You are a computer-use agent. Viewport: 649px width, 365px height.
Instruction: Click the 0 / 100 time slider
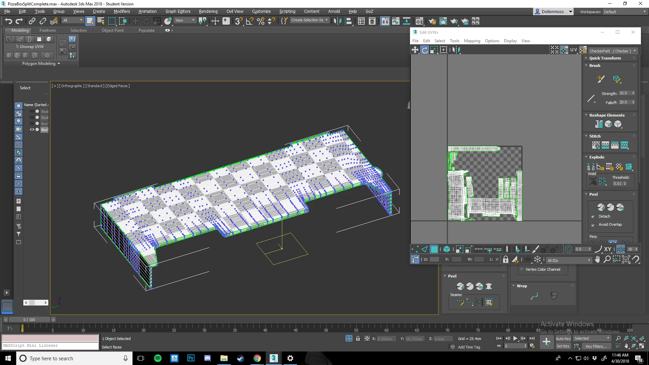pos(29,320)
